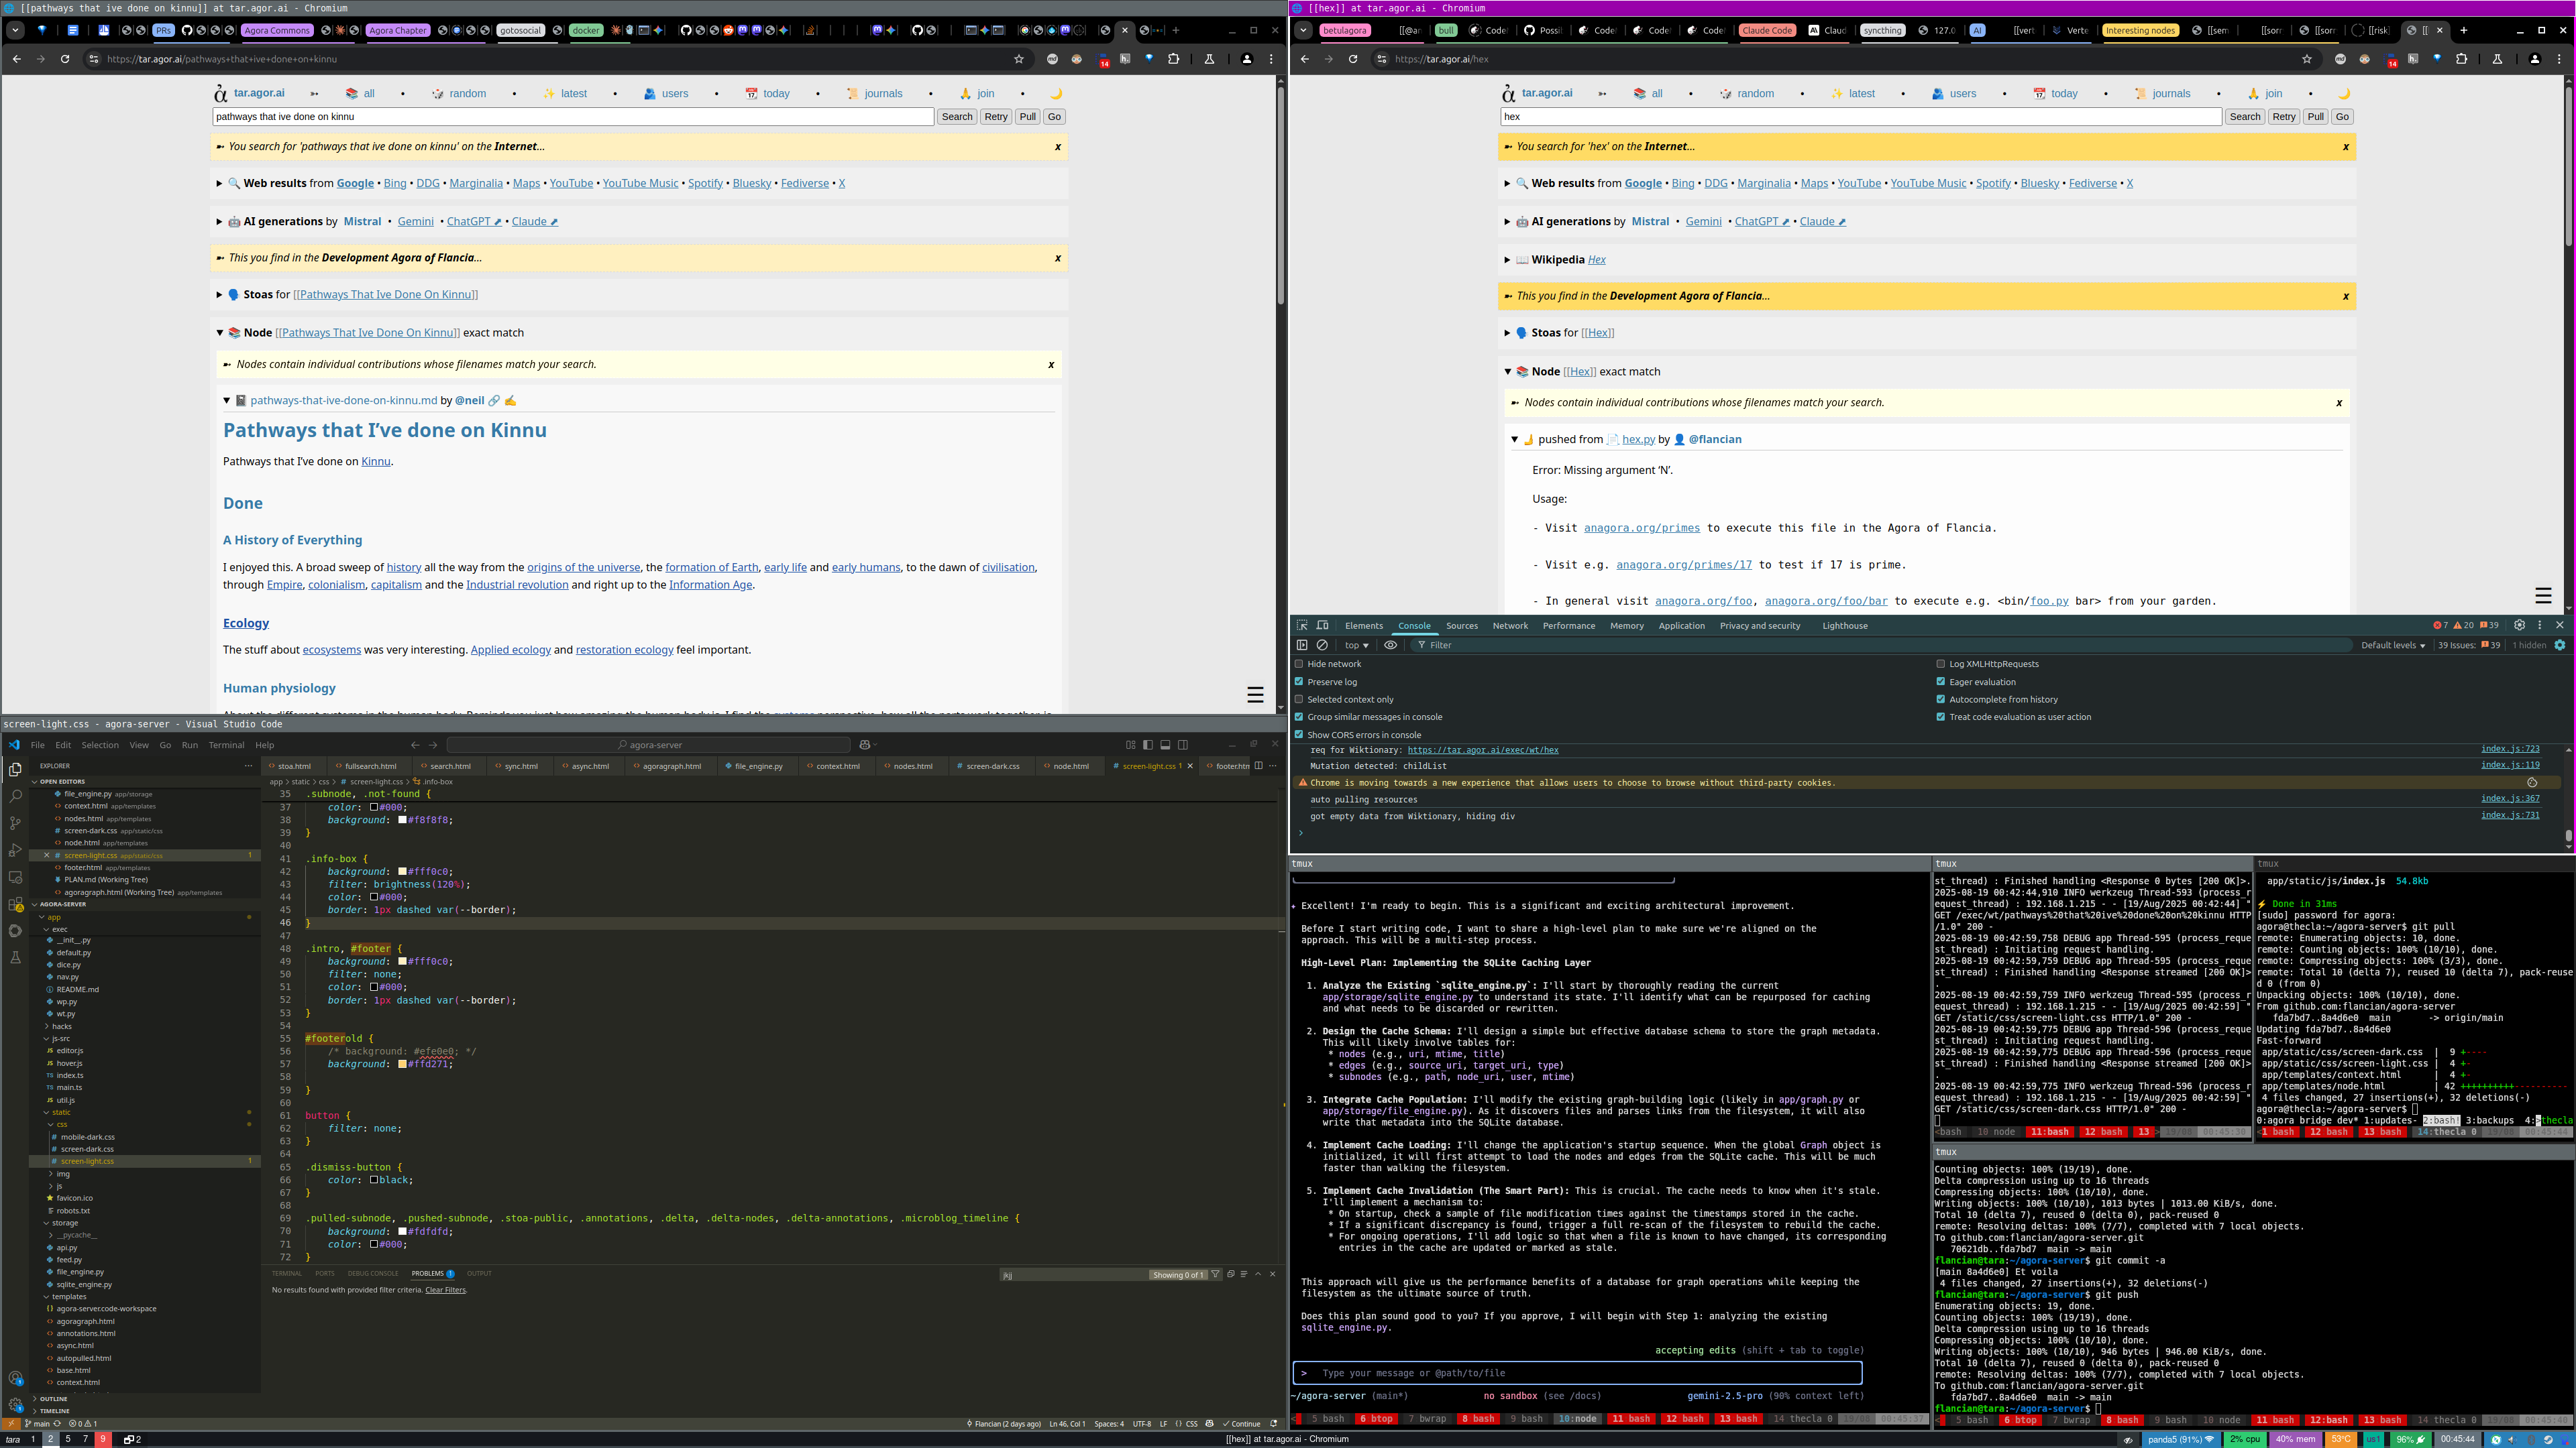
Task: Open VS Code Source Control view
Action: pos(15,823)
